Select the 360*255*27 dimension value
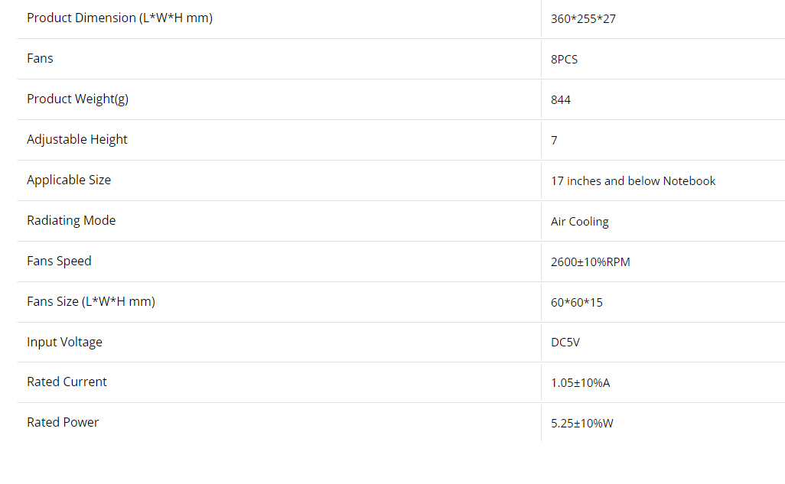This screenshot has height=484, width=785. (x=583, y=19)
